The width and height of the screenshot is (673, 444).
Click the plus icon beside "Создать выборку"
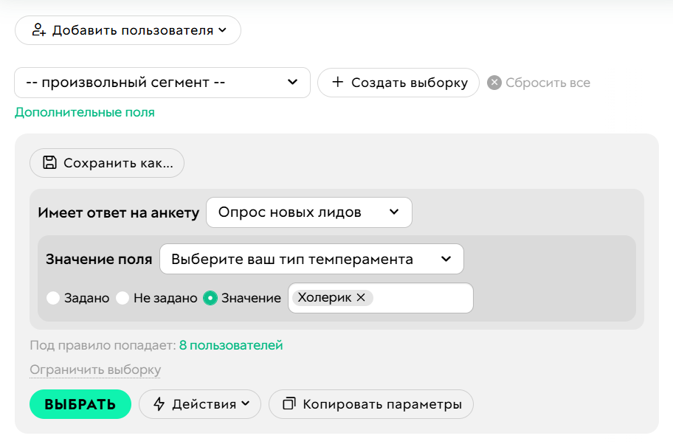(x=336, y=83)
